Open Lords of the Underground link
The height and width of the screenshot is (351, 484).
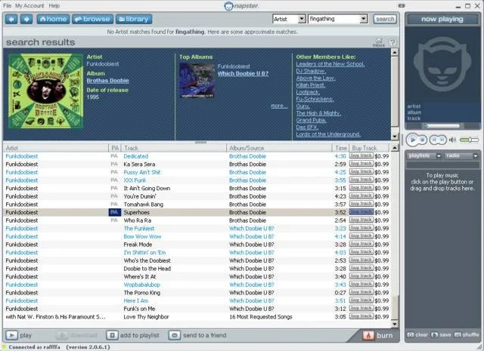click(x=328, y=134)
